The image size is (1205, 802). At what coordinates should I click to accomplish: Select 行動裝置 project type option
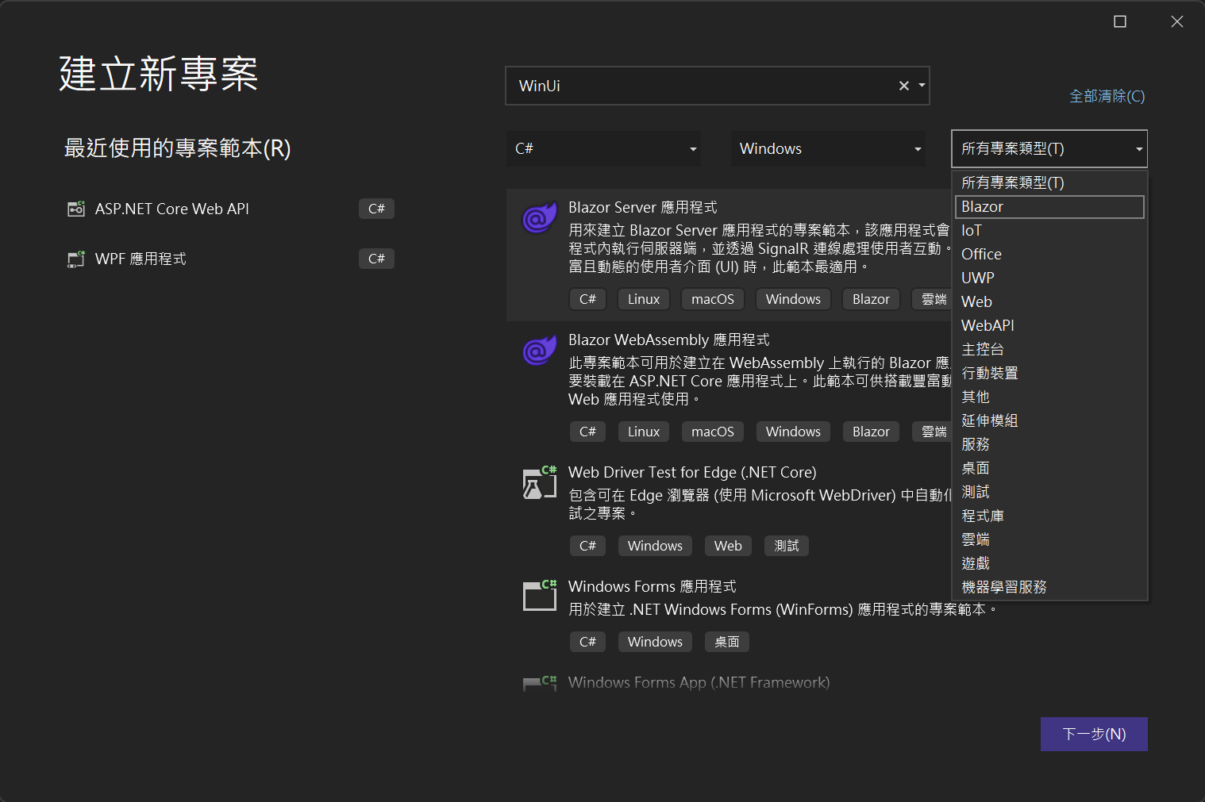pyautogui.click(x=1049, y=373)
